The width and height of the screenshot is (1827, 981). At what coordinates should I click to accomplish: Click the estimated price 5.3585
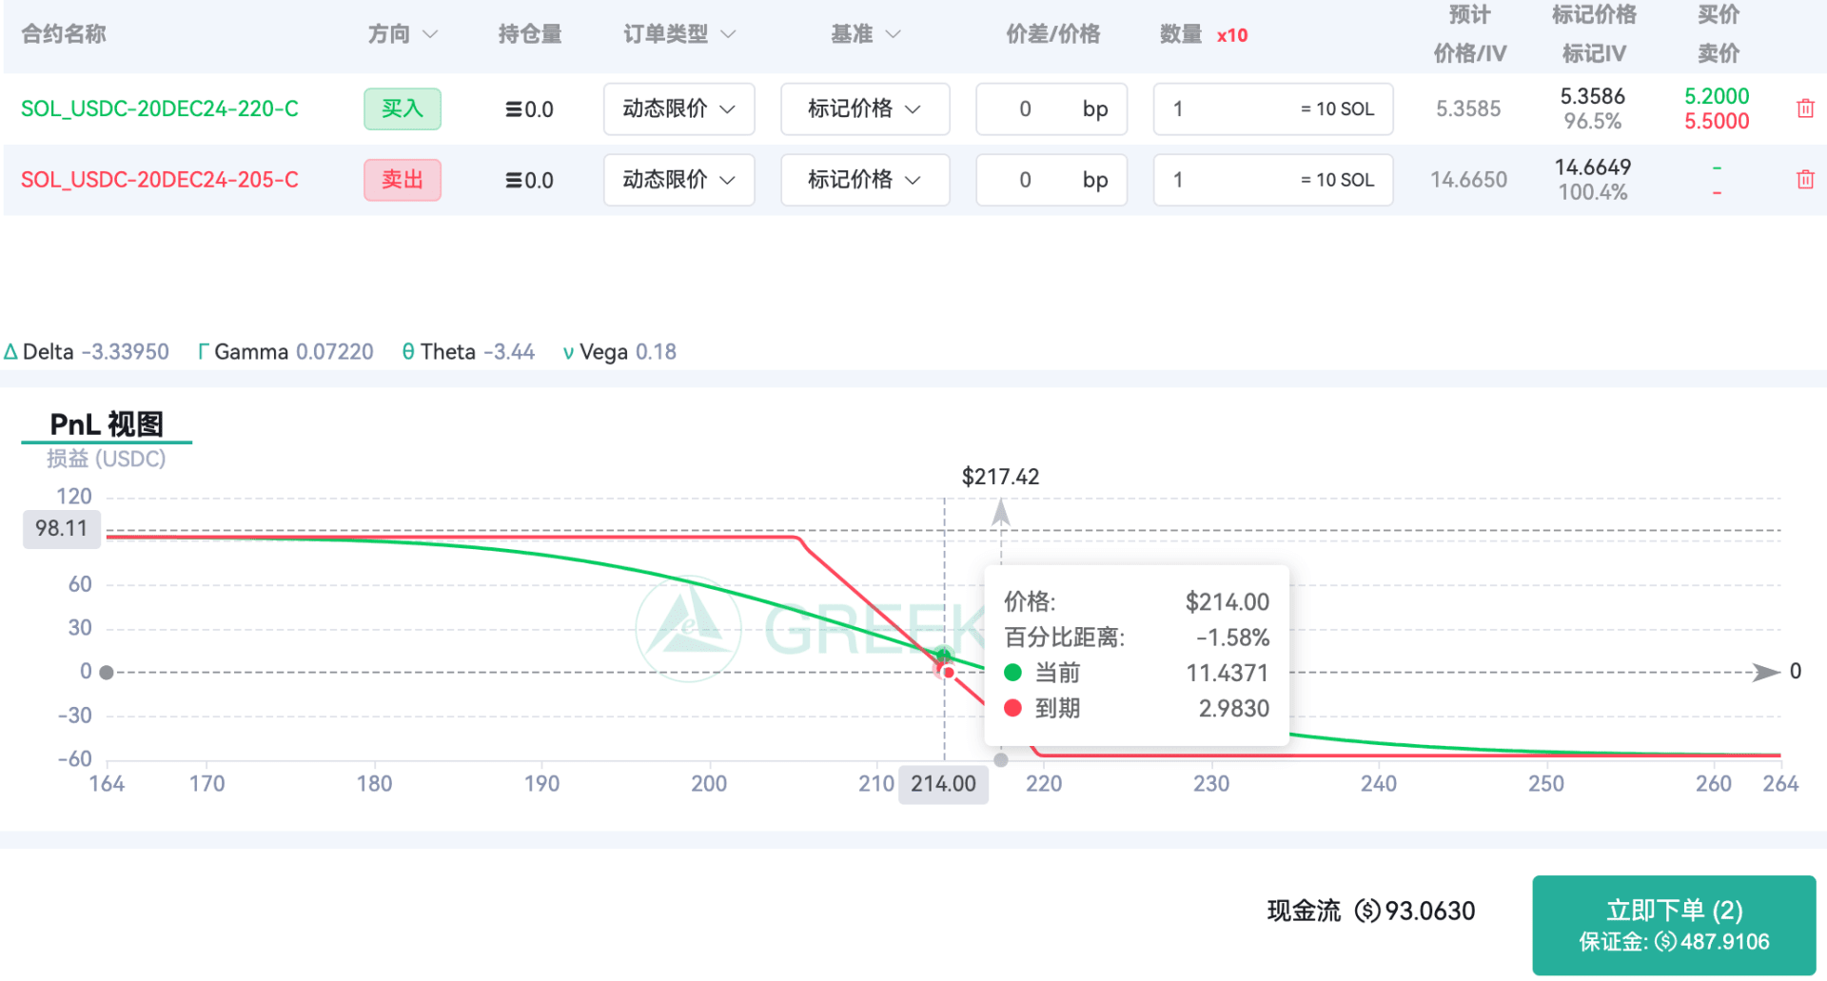pyautogui.click(x=1468, y=108)
